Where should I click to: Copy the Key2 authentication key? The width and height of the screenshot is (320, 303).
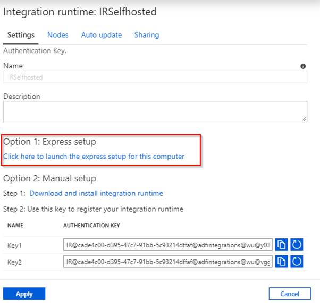pyautogui.click(x=282, y=261)
